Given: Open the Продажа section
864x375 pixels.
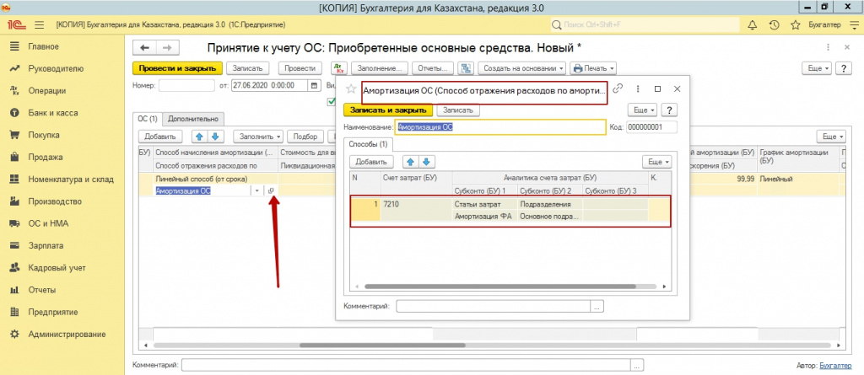Looking at the screenshot, I should 46,157.
